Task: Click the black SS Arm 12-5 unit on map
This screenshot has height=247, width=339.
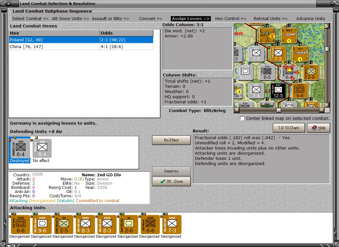Action: click(x=278, y=91)
